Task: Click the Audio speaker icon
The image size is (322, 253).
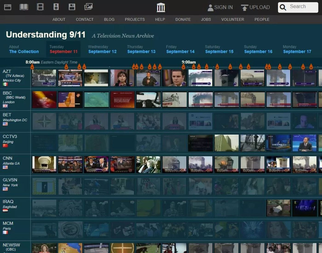Action: click(56, 7)
